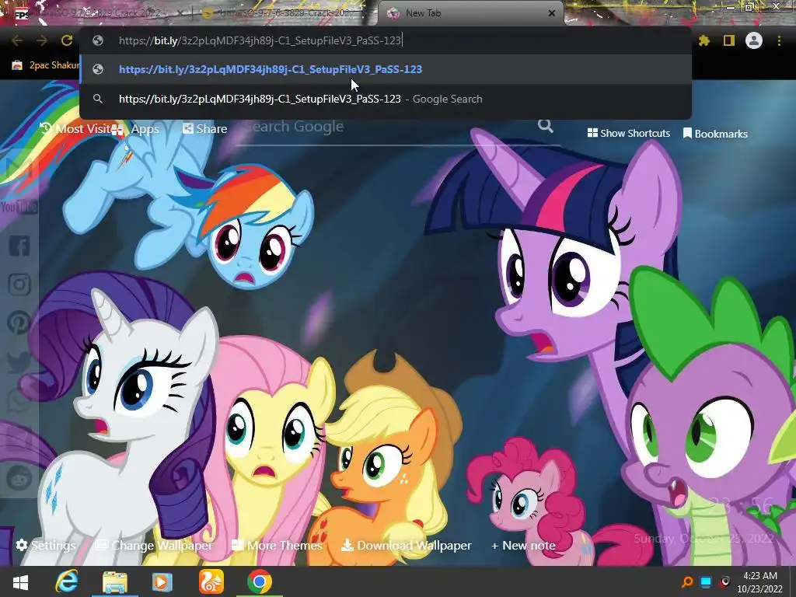
Task: Launch Internet Explorer from taskbar
Action: point(67,581)
